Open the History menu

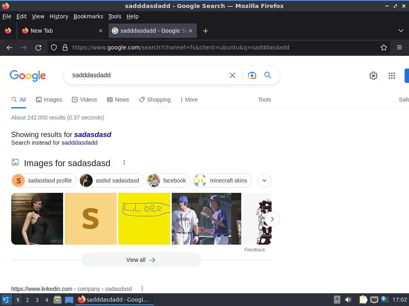[x=59, y=16]
